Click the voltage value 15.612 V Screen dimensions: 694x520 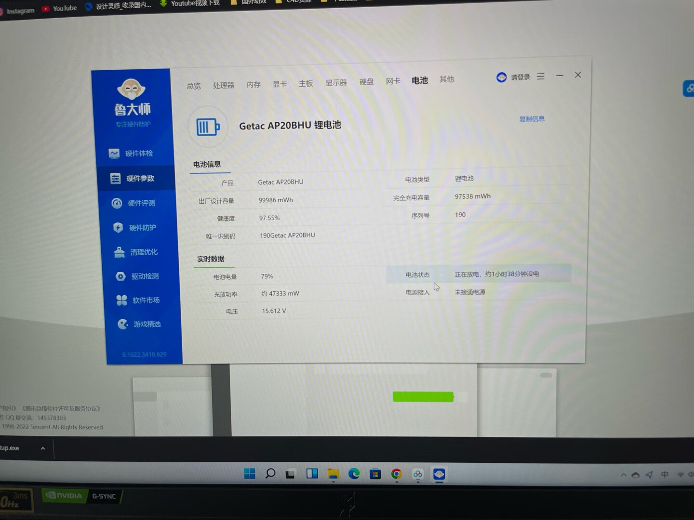click(x=274, y=311)
